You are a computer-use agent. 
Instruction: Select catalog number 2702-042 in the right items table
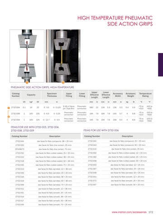tap(92, 141)
